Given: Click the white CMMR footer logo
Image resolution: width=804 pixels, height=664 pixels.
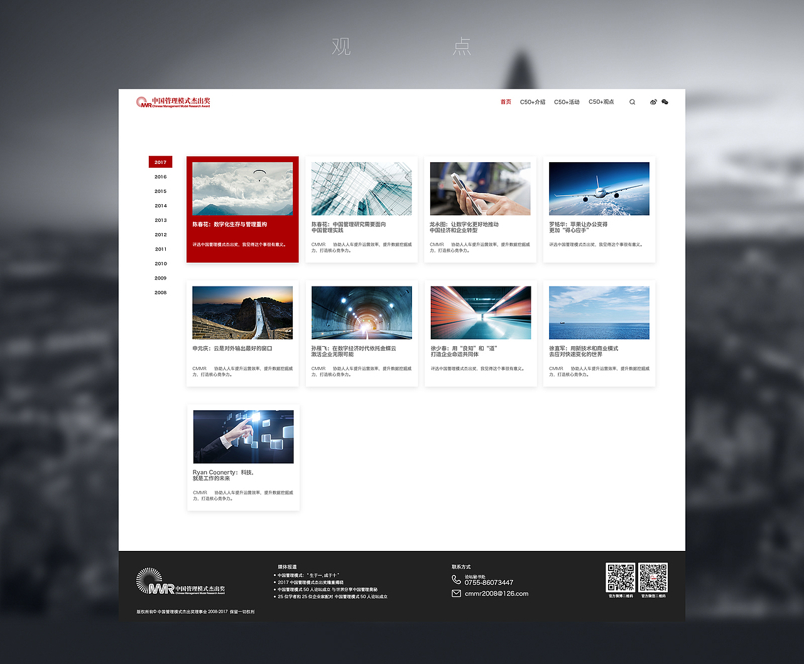Looking at the screenshot, I should click(x=180, y=581).
